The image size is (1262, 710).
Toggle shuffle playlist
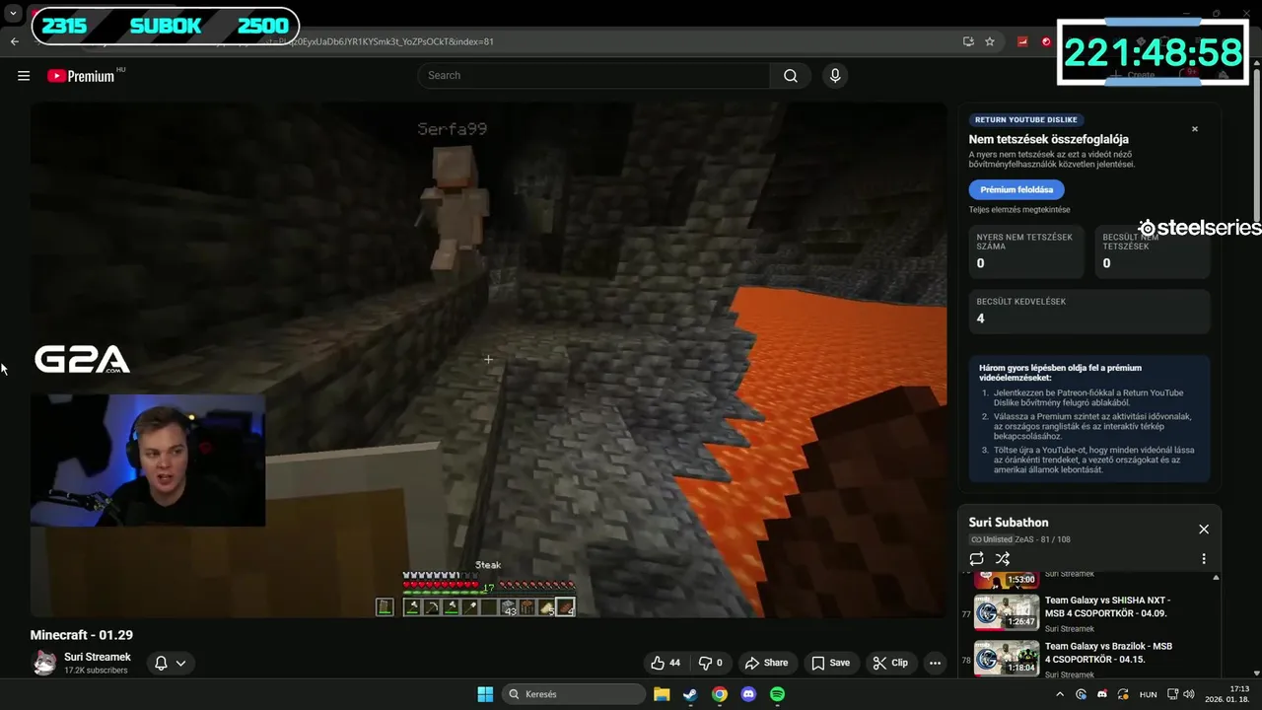[x=1003, y=558]
